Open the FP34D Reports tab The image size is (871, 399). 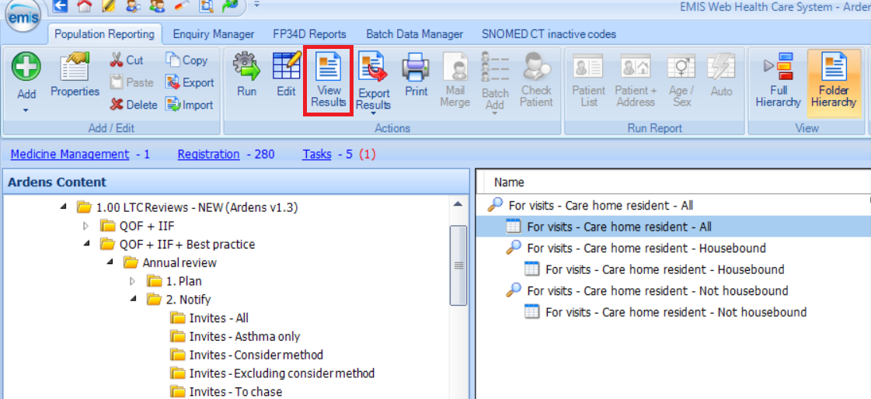click(x=309, y=34)
